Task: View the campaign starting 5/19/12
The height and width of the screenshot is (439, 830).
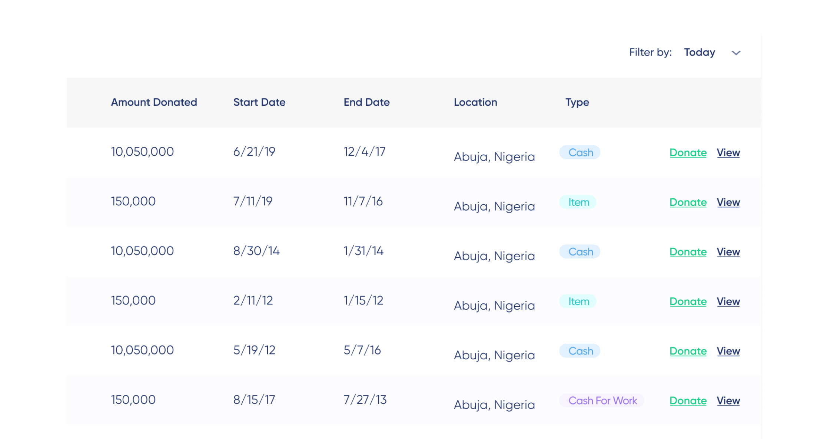Action: (728, 351)
